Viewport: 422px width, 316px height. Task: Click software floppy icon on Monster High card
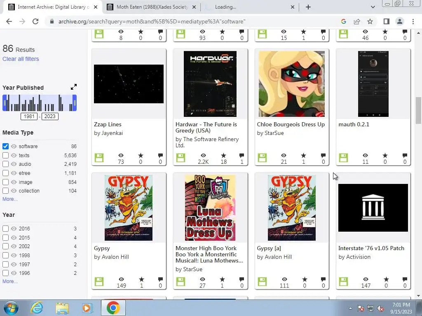181,281
